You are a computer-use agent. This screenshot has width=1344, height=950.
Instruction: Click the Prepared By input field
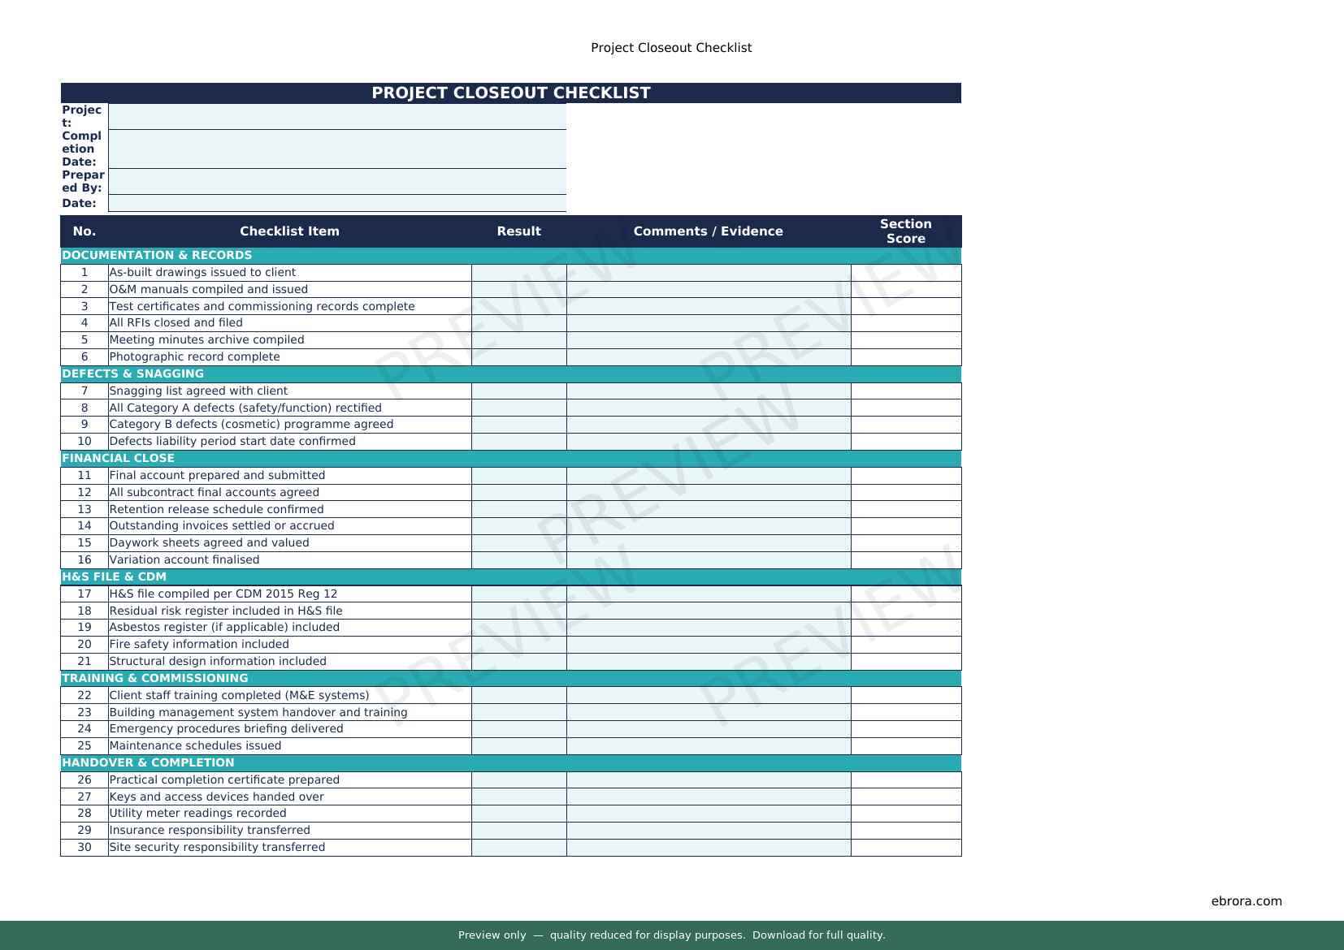point(337,181)
